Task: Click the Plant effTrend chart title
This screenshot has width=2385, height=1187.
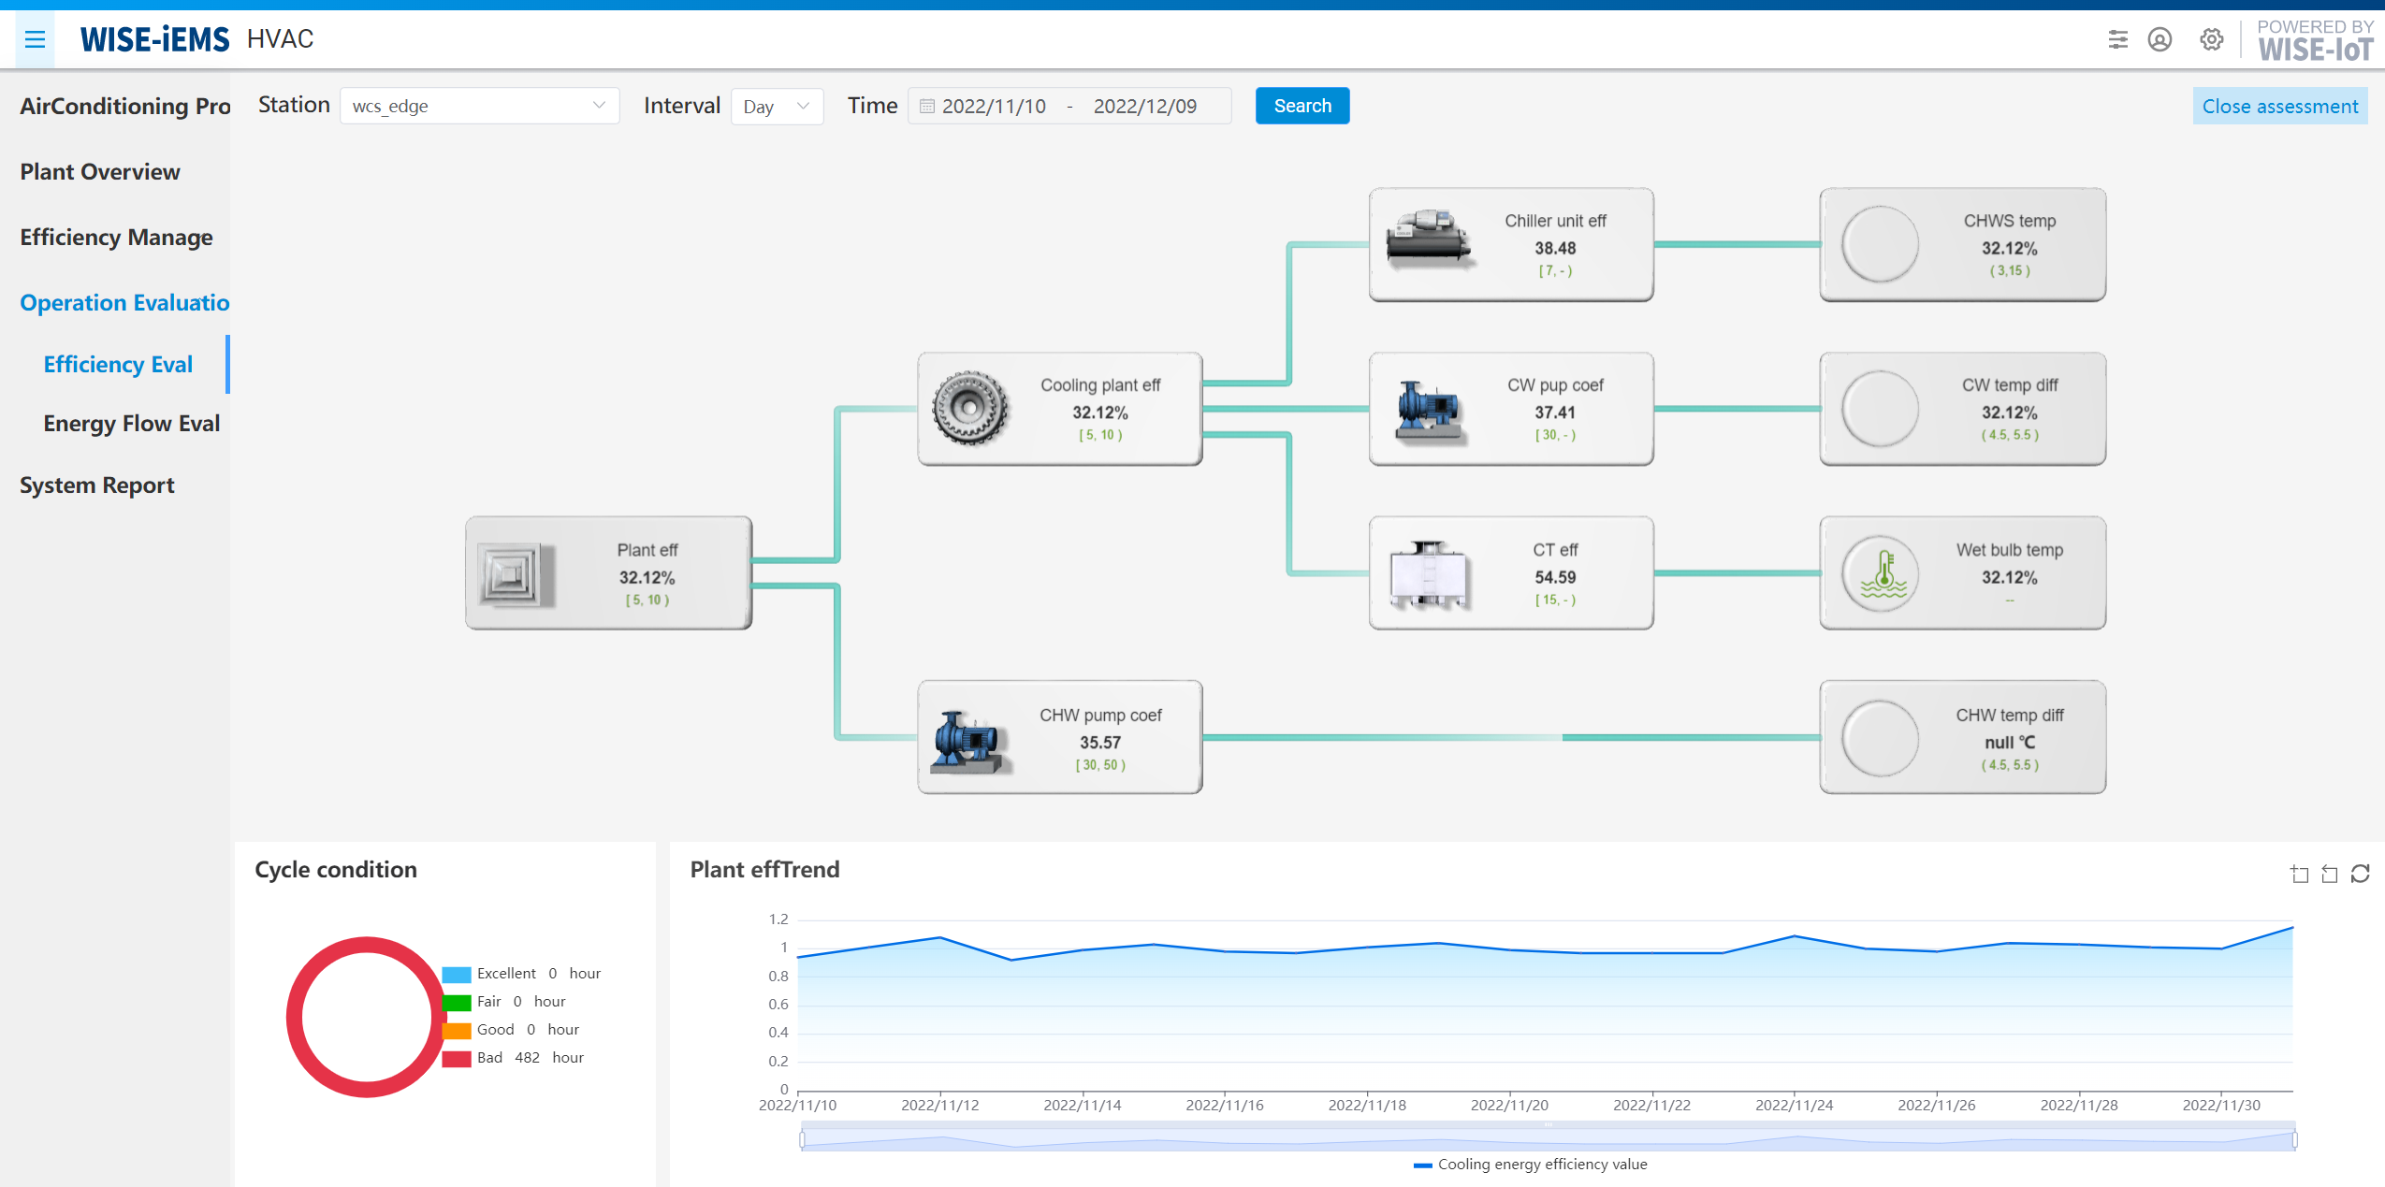Action: pos(764,870)
